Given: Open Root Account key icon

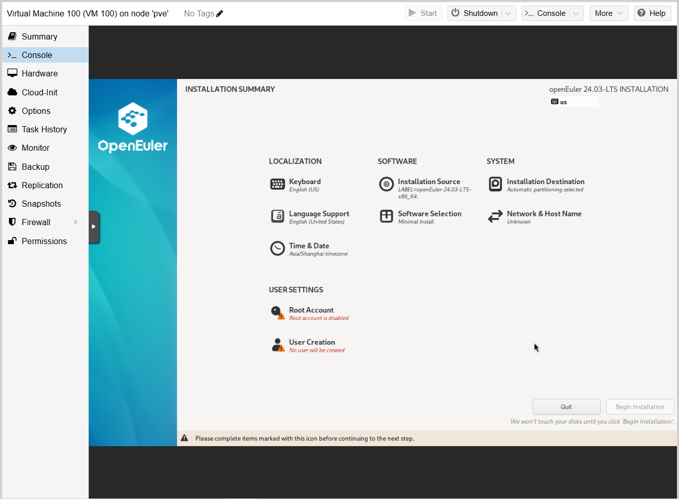Looking at the screenshot, I should (277, 313).
